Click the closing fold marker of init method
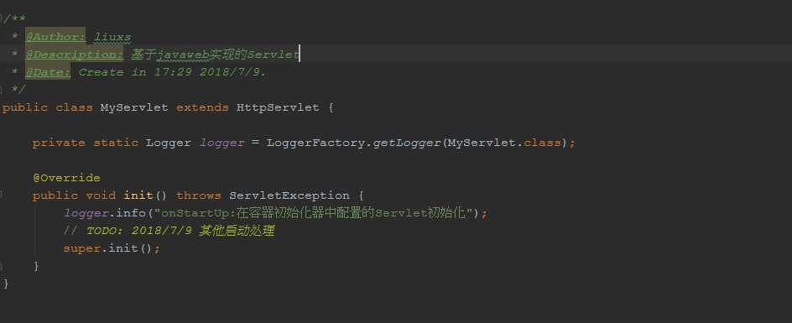Screen dimensions: 792x323 [x=2, y=267]
